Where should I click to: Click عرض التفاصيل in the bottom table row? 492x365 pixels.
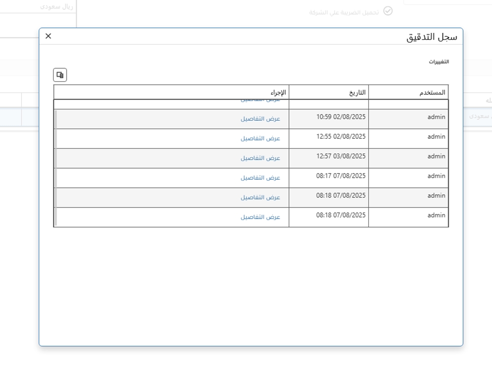[260, 217]
